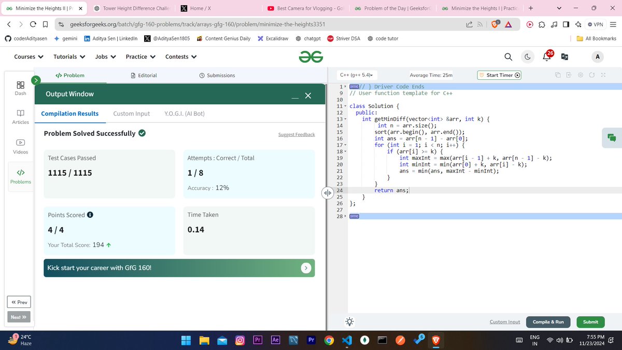Open the Courses dropdown menu
Screen dimensions: 622x350
(29, 57)
